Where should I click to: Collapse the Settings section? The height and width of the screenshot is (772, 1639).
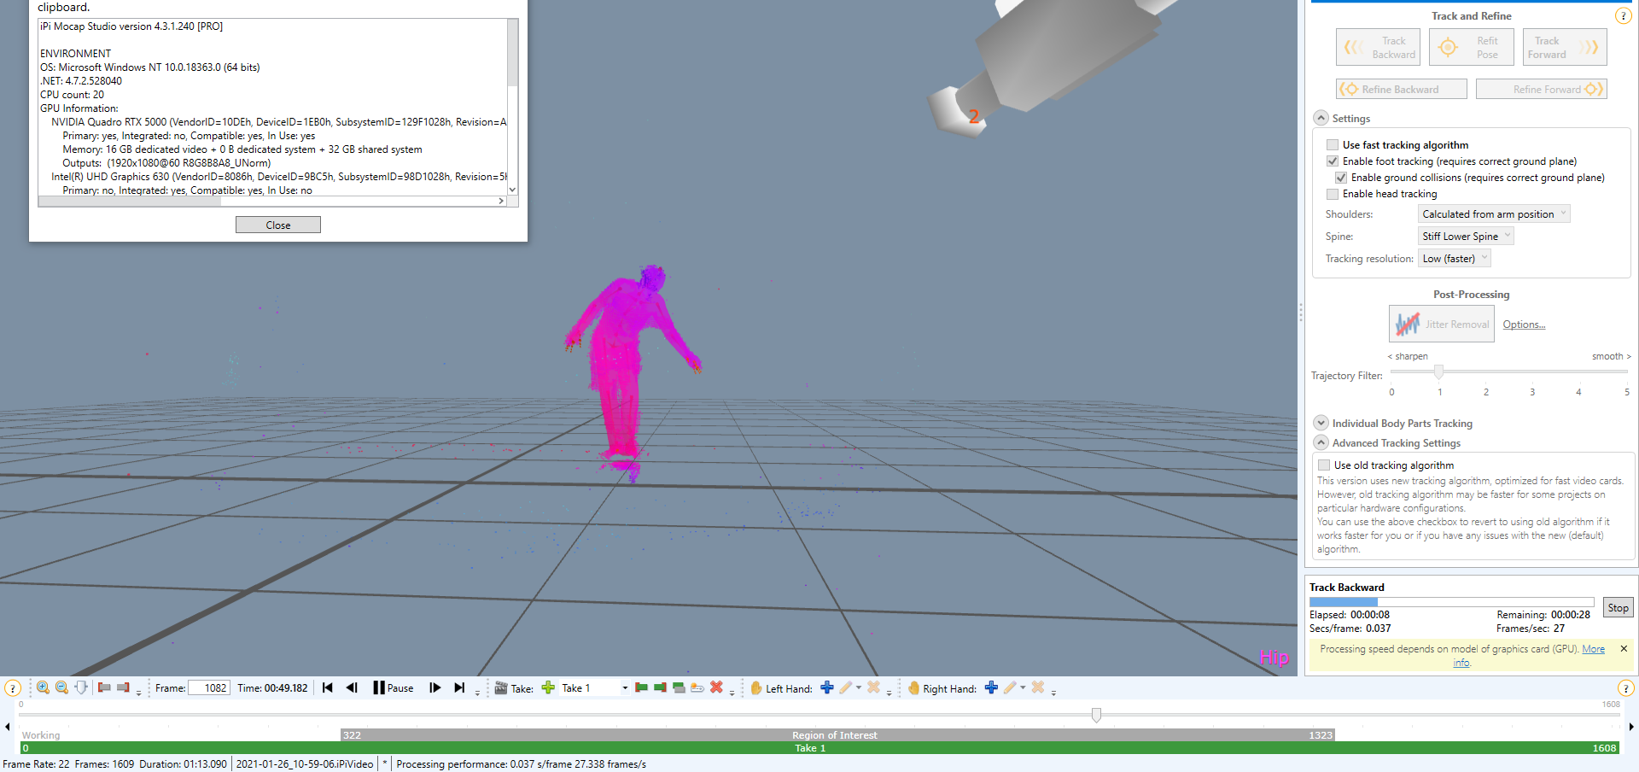(1321, 118)
